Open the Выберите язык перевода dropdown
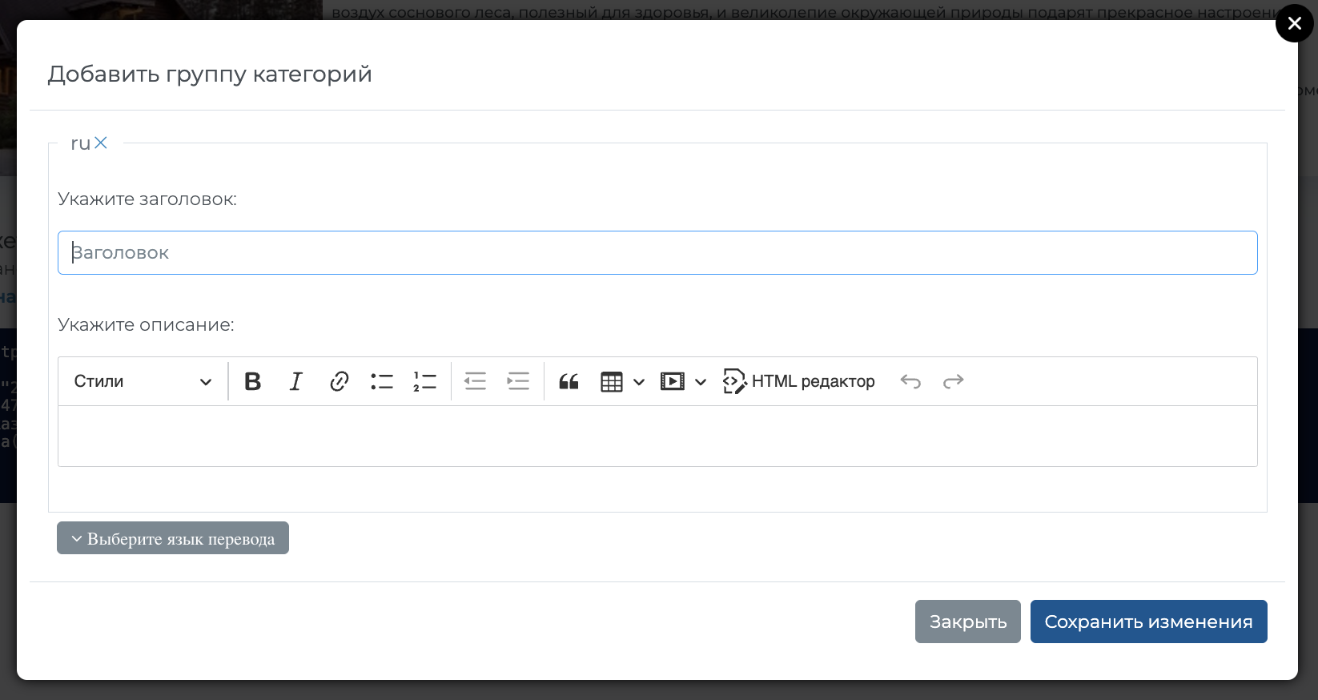 [173, 538]
